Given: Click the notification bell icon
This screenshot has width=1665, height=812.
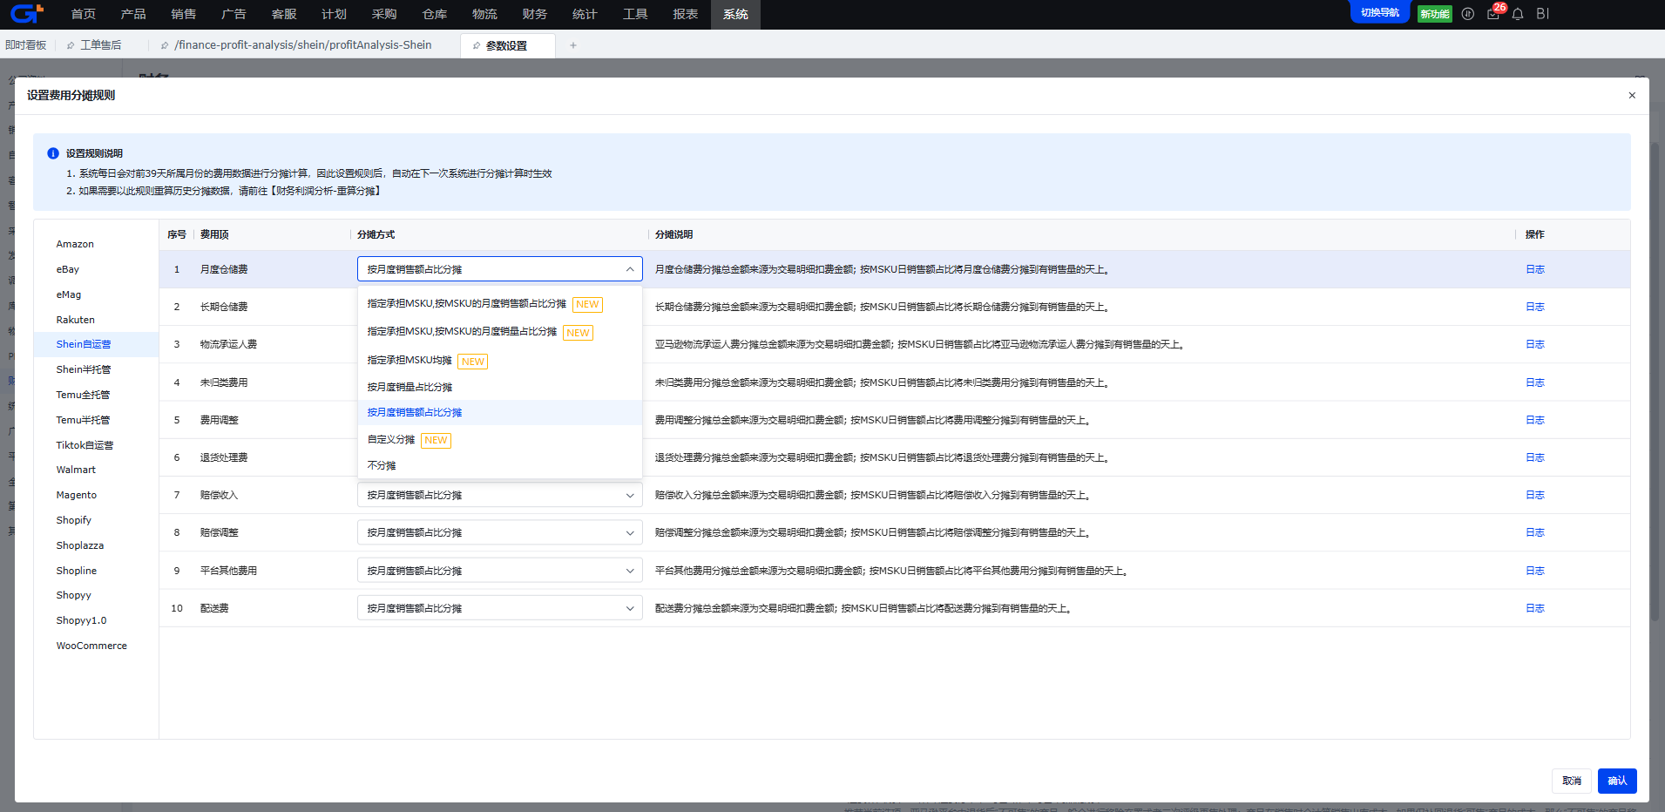Looking at the screenshot, I should 1518,14.
